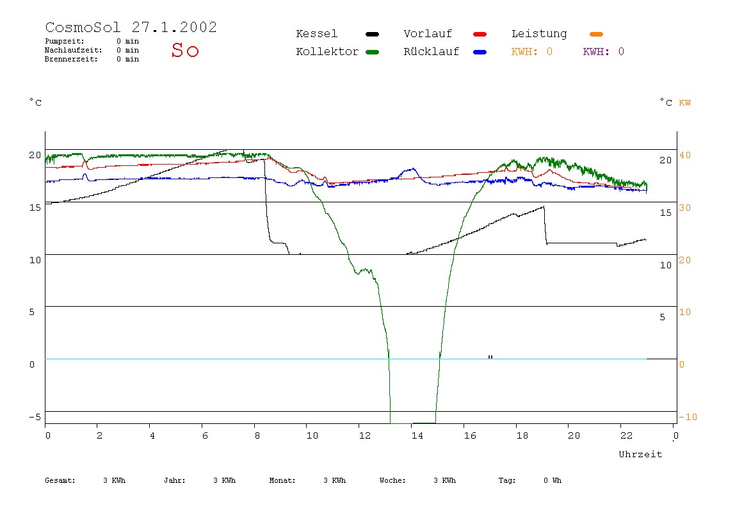Click the Uhrzeit axis label
735x520 pixels.
[640, 454]
